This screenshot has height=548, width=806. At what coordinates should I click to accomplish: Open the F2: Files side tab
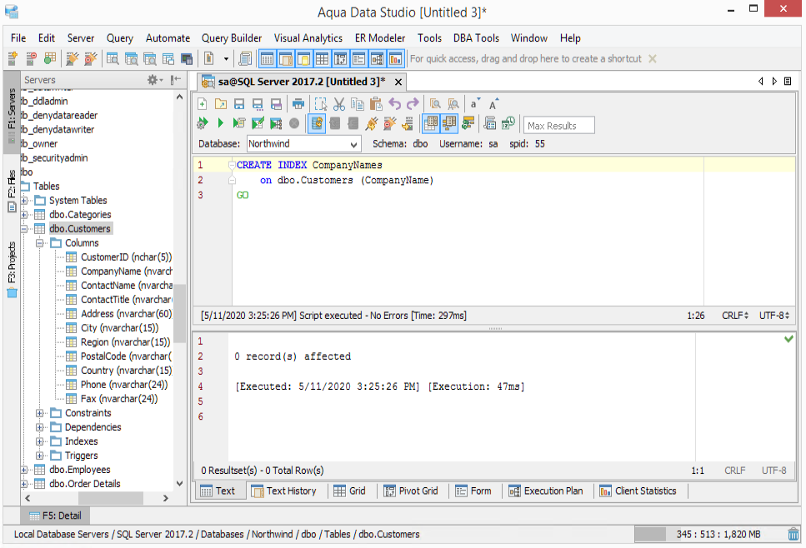(x=12, y=192)
